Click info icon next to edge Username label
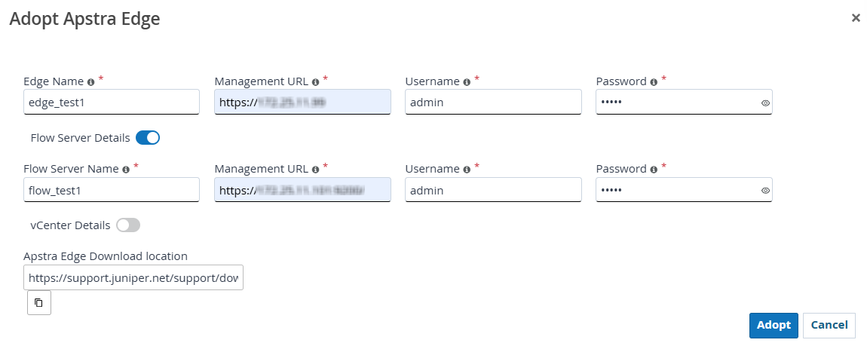Viewport: 867px width, 349px height. click(467, 81)
